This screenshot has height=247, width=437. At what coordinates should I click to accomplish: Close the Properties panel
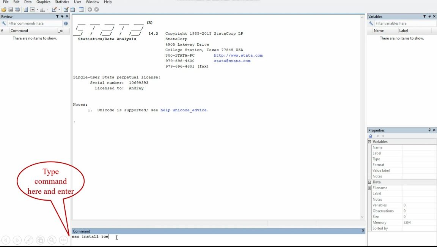pyautogui.click(x=434, y=130)
